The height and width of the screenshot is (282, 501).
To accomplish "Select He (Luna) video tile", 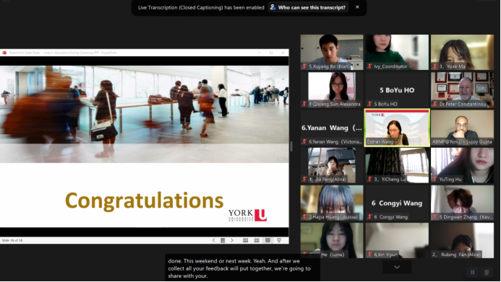I will point(332,241).
